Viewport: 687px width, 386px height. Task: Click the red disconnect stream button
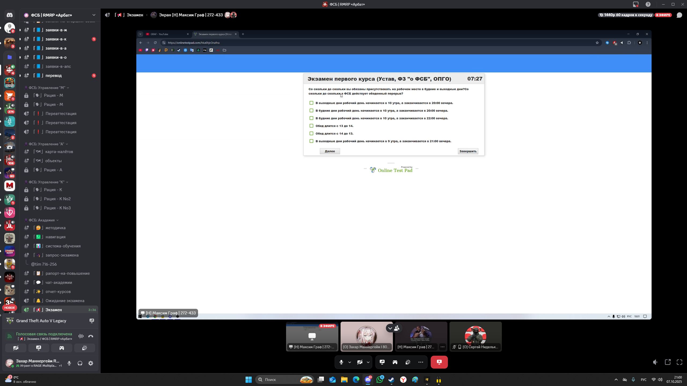(439, 362)
